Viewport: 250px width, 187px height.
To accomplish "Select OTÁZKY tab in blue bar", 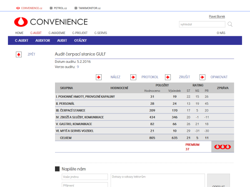I will pos(80,41).
